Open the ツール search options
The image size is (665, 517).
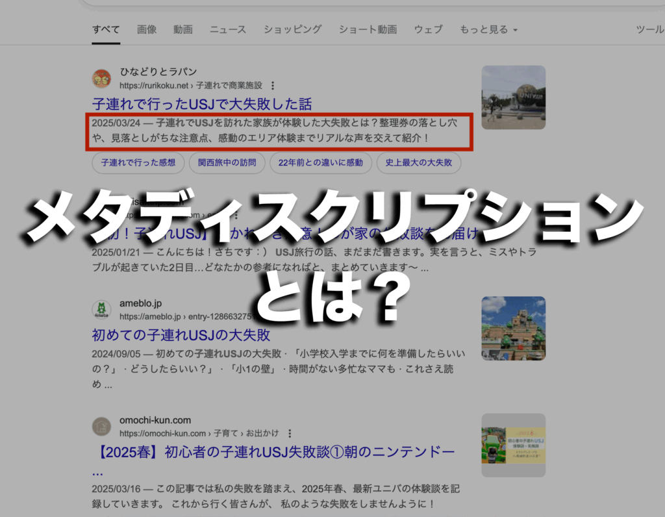click(x=649, y=30)
